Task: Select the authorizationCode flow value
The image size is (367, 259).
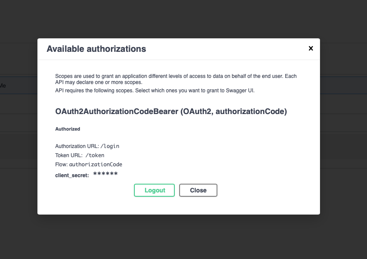Action: 96,165
